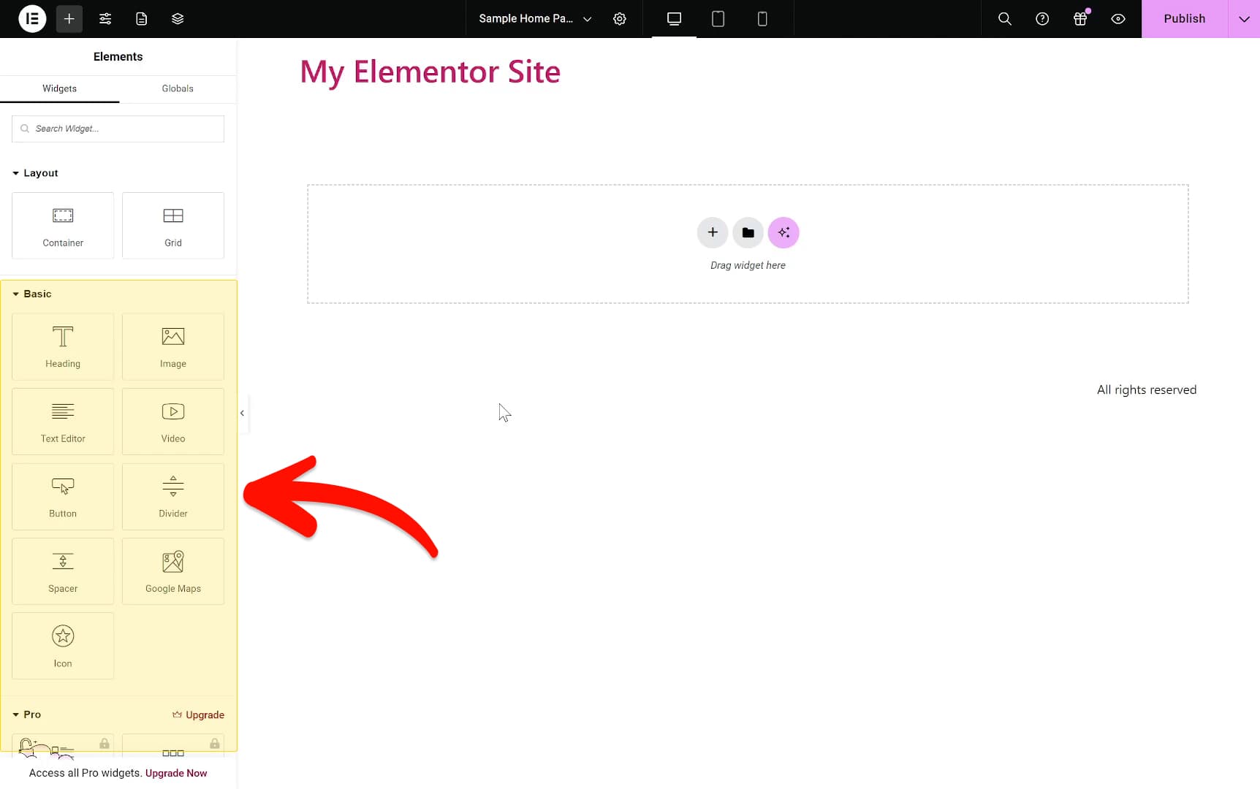Open the Help question mark icon

[1042, 19]
